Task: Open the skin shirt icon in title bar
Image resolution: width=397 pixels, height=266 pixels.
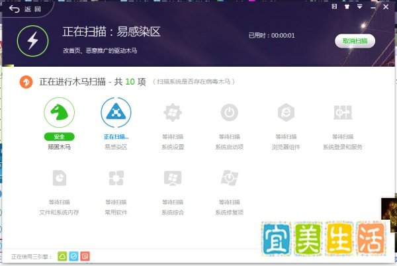Action: 347,7
